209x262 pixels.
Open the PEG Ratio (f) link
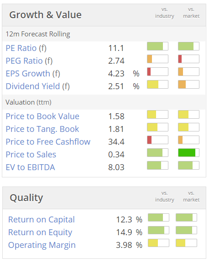point(29,61)
